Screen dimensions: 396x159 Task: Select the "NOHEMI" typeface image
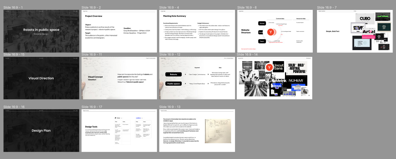(296, 81)
